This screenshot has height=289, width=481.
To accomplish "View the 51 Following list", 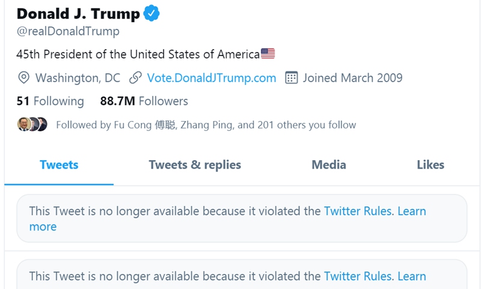I will [x=51, y=101].
